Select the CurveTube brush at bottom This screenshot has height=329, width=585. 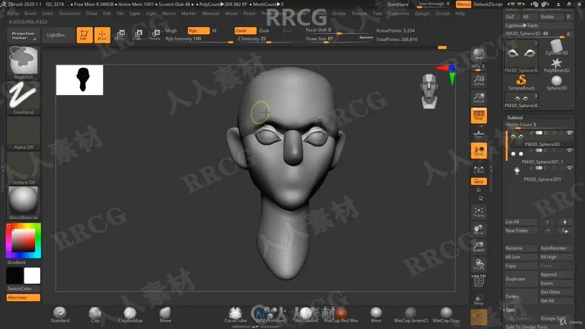click(x=235, y=315)
